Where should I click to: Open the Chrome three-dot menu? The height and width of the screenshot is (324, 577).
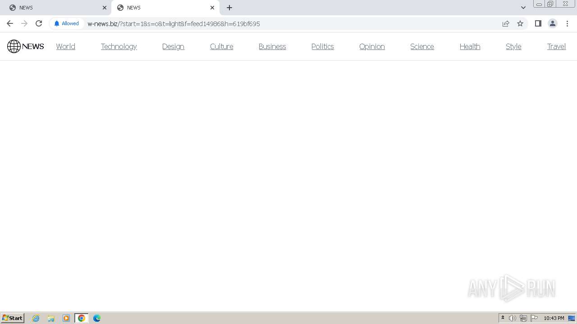point(567,23)
